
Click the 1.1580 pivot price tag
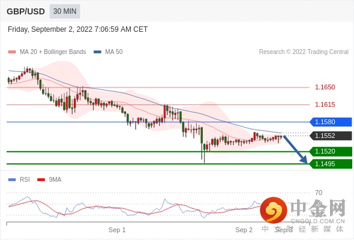pyautogui.click(x=331, y=122)
